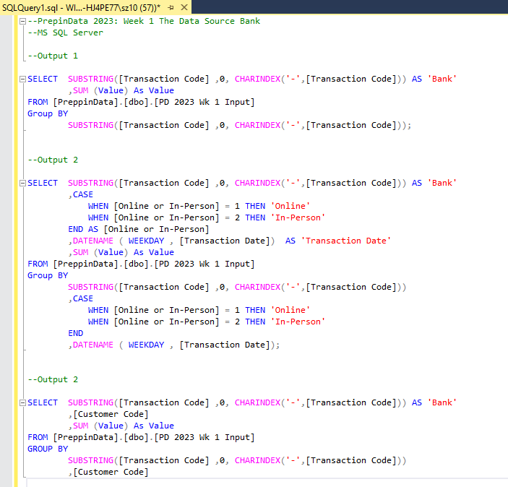Click the '--Output 1' comment
The image size is (508, 487).
point(53,56)
